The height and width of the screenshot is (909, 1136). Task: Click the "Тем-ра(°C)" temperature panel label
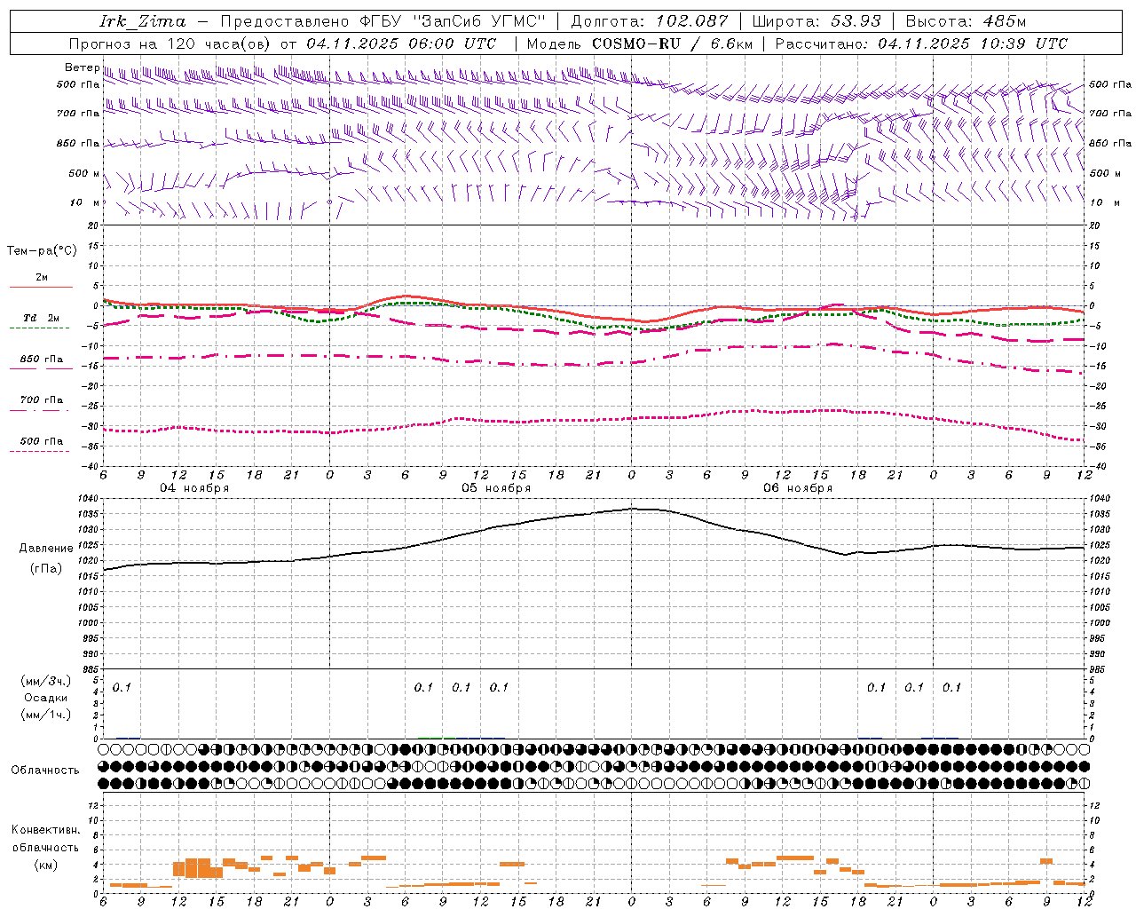point(42,250)
